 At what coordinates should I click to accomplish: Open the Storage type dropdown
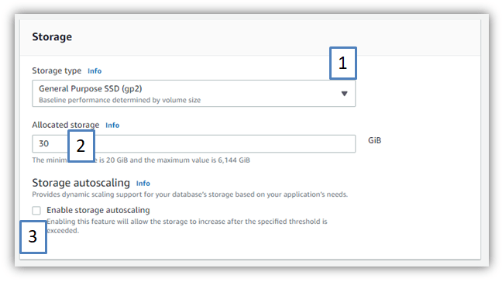(194, 94)
